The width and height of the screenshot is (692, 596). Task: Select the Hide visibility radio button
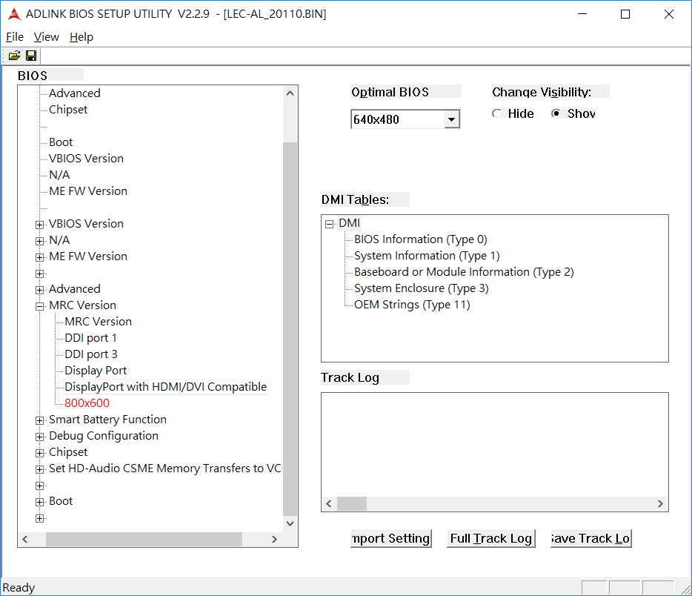pyautogui.click(x=497, y=113)
